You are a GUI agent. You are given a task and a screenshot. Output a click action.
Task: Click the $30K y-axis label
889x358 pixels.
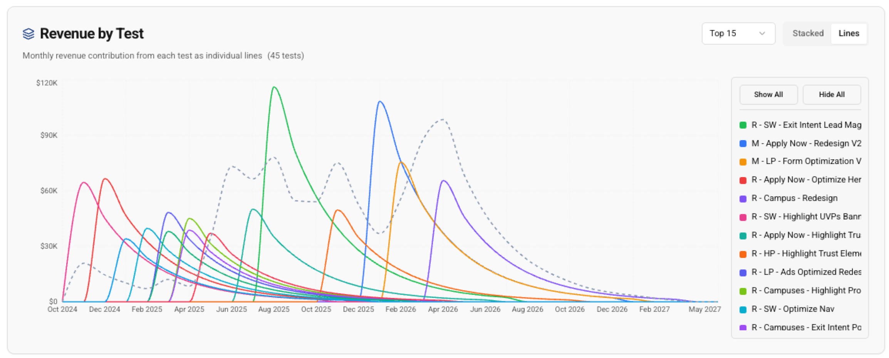tap(49, 246)
